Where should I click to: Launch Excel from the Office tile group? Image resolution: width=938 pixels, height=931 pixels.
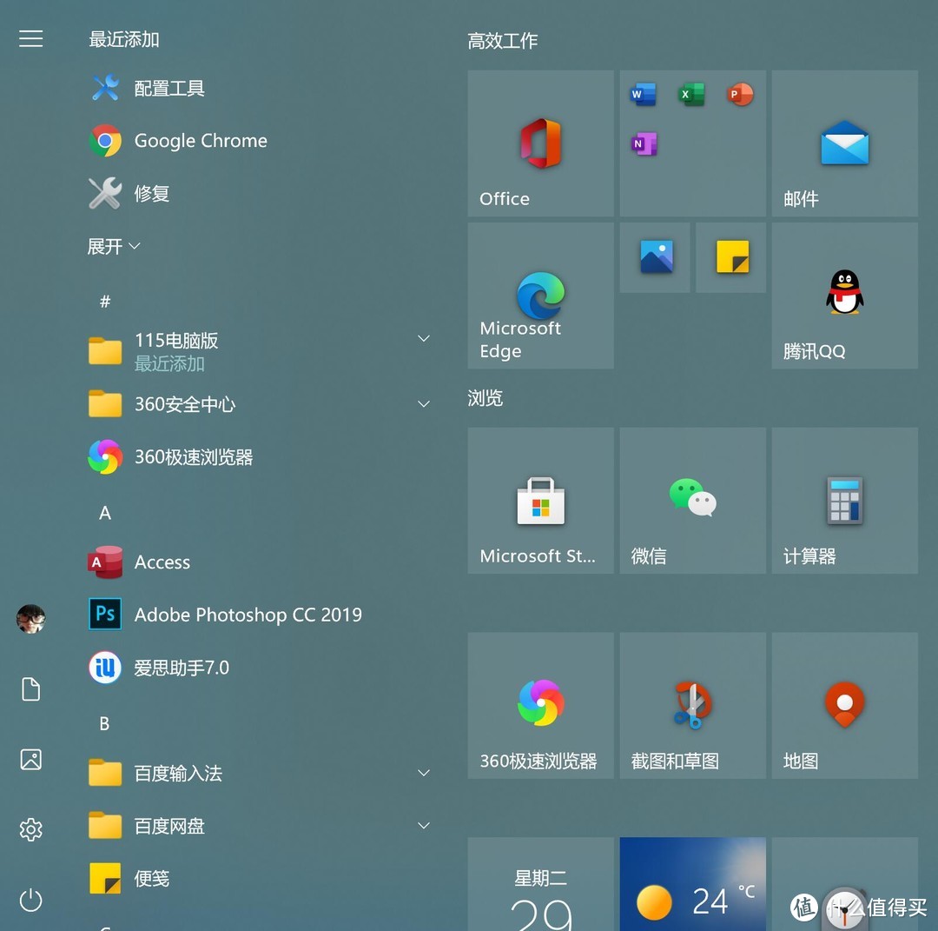691,94
